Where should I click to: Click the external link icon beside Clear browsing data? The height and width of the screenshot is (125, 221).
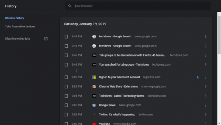click(46, 39)
